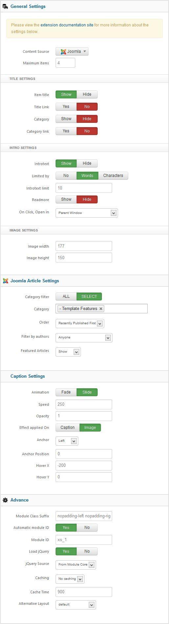Set Item title to Show
Viewport: 169px width, 624px height.
click(66, 94)
